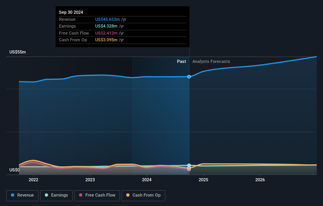This screenshot has height=206, width=323.
Task: Click the US$45.653m revenue value
Action: [107, 19]
